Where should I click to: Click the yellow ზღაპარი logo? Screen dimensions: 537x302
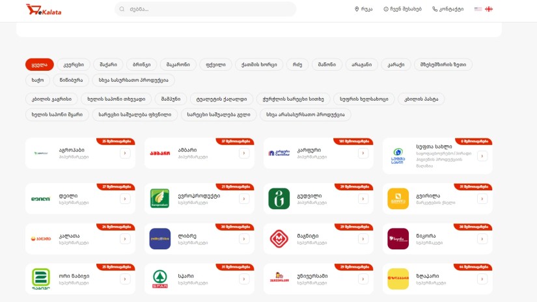398,279
